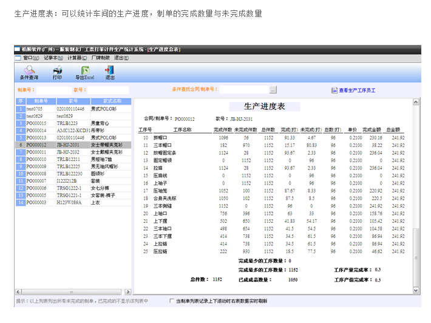Image resolution: width=431 pixels, height=323 pixels.
Task: Click the ... browse button for contract search
Action: (273, 90)
